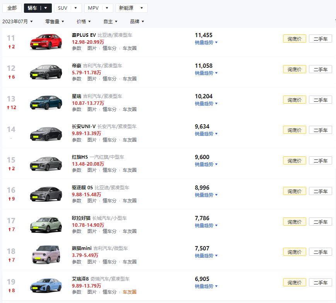Click the teal 星瑞 car thumbnail

[46, 103]
